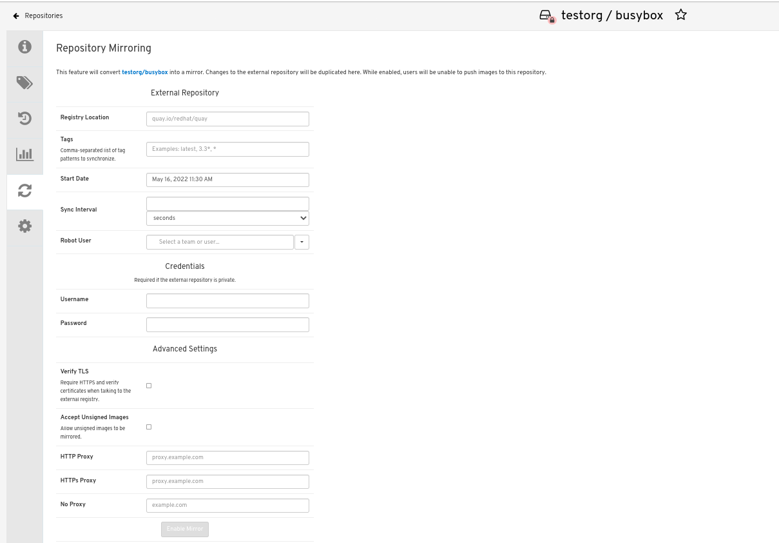Image resolution: width=779 pixels, height=543 pixels.
Task: Click the Select a team or user field
Action: click(220, 242)
